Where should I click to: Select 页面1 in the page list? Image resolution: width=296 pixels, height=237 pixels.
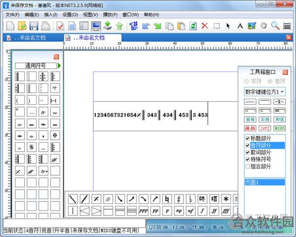[x=264, y=182]
